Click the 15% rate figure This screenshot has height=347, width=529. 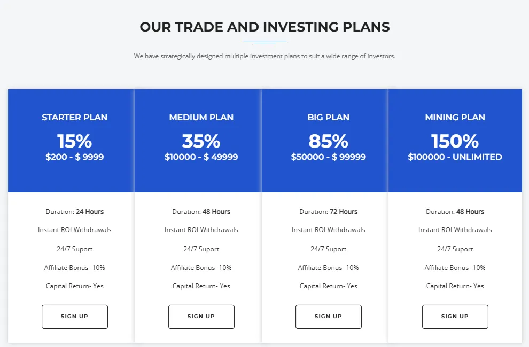point(75,141)
